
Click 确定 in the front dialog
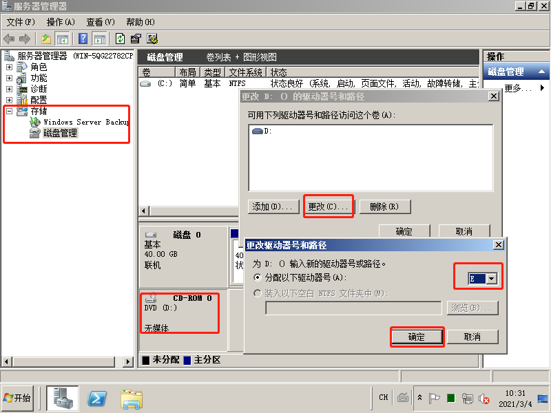pos(417,337)
